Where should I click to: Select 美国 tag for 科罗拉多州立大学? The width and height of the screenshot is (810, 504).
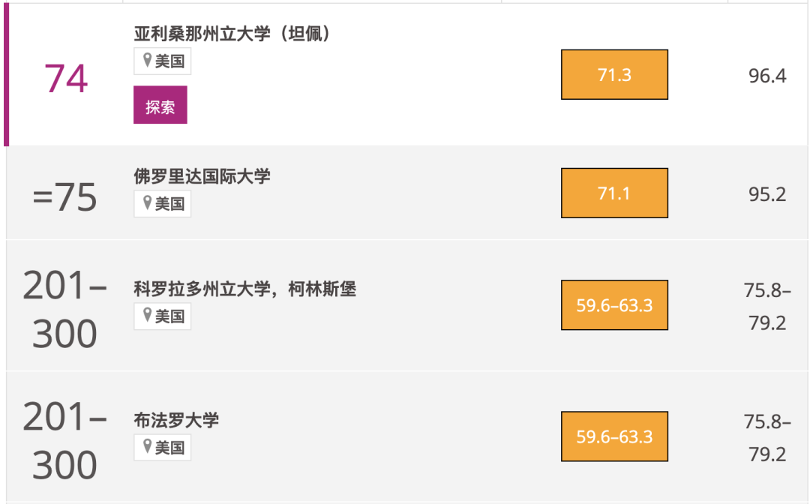pyautogui.click(x=163, y=316)
